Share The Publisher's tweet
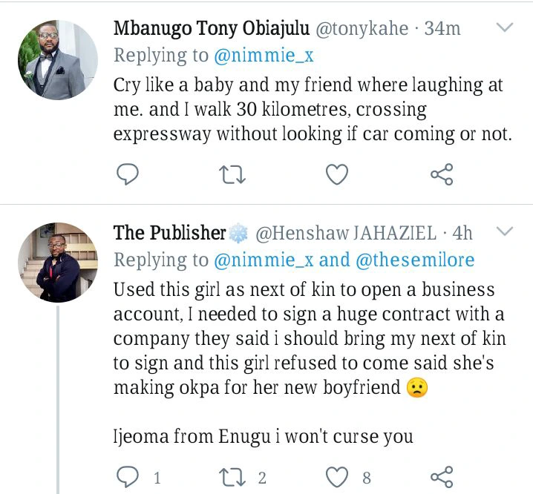 click(442, 477)
